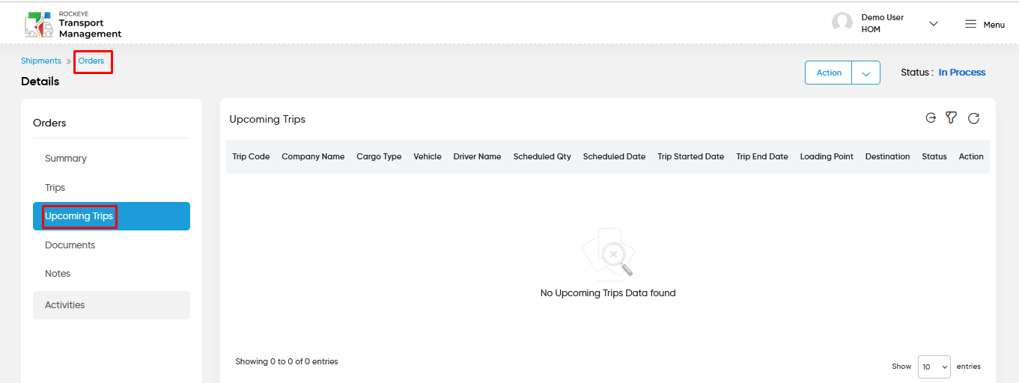Click the Action button
Screen dimensions: 1019x383
click(x=829, y=73)
